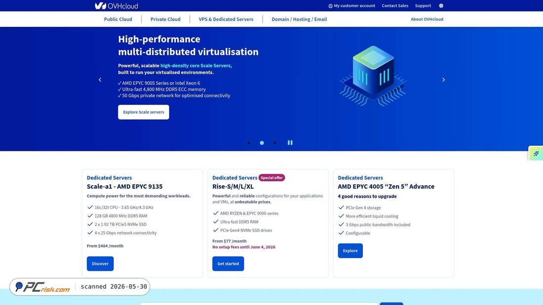Select second carousel slide dot
Image resolution: width=543 pixels, height=305 pixels.
262,143
